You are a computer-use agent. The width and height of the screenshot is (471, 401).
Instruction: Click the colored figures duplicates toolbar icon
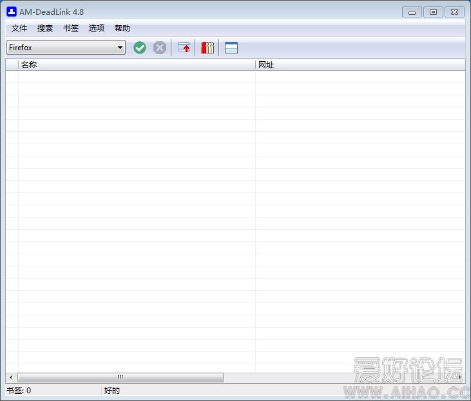207,48
